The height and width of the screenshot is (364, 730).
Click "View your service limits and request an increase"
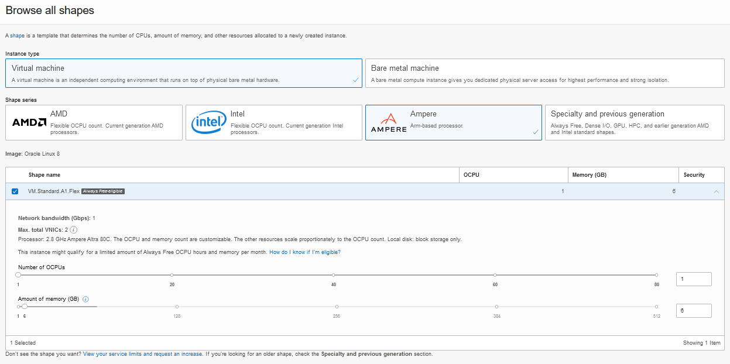142,354
